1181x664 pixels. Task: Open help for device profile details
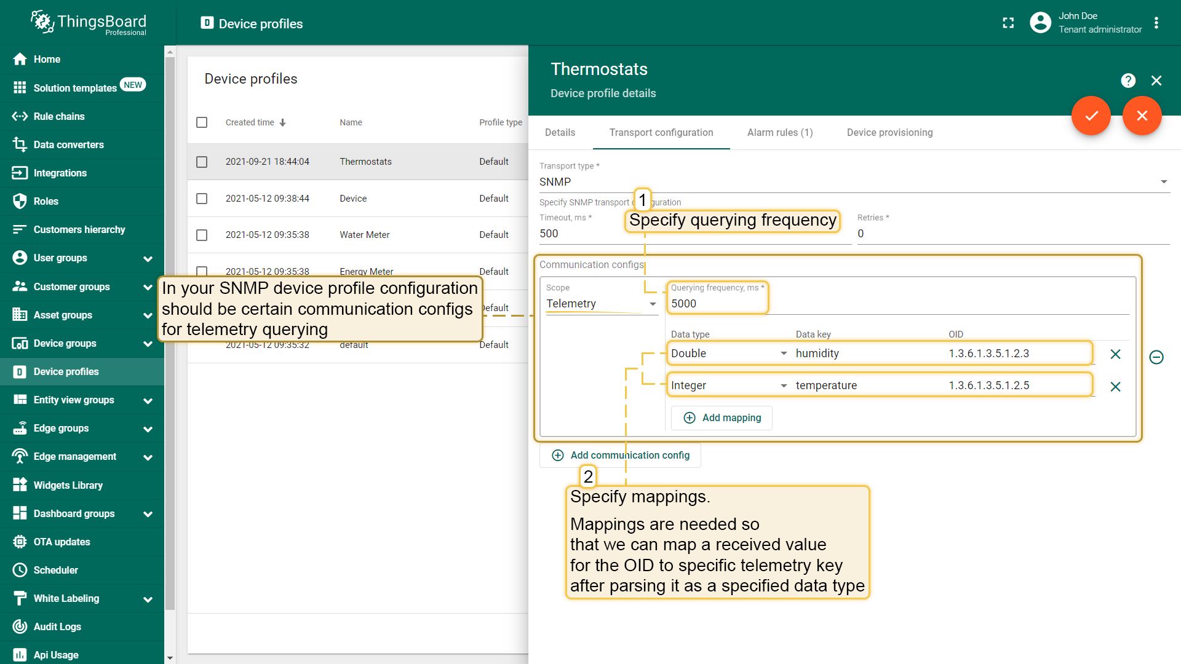[x=1127, y=81]
